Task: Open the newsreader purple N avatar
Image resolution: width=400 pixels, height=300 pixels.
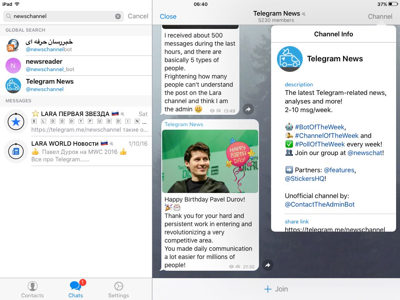Action: [x=13, y=66]
